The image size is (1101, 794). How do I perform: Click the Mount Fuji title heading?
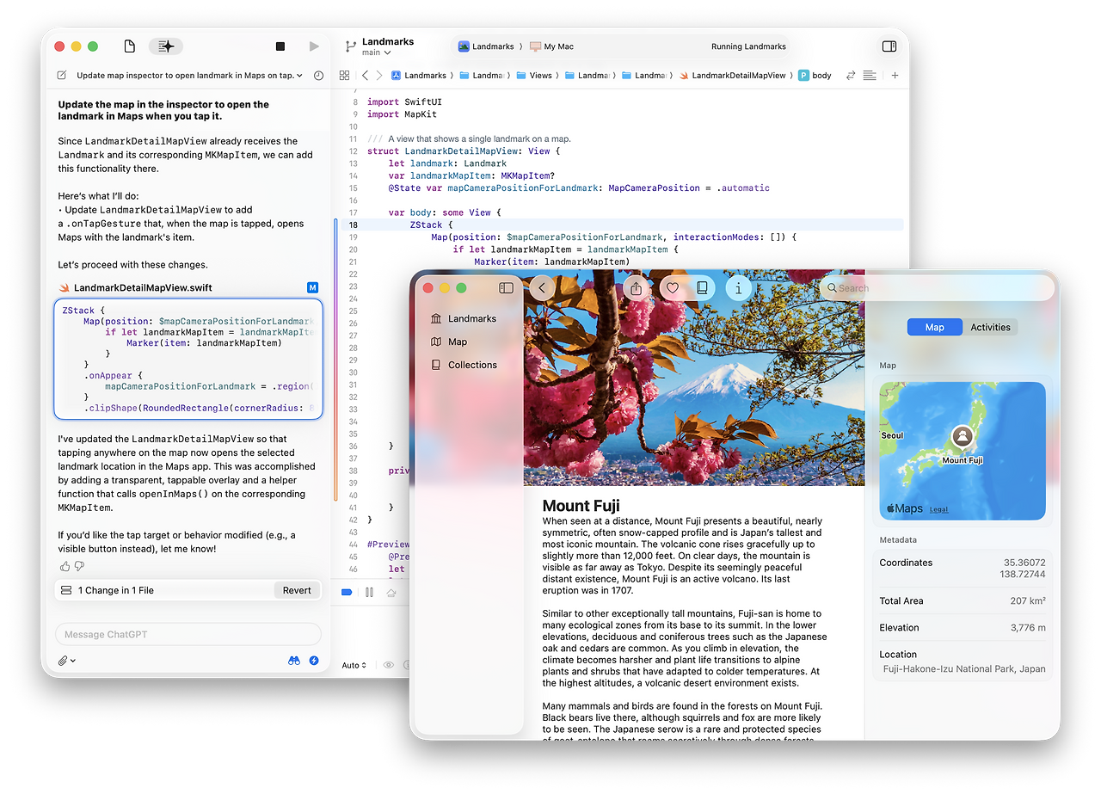point(581,506)
